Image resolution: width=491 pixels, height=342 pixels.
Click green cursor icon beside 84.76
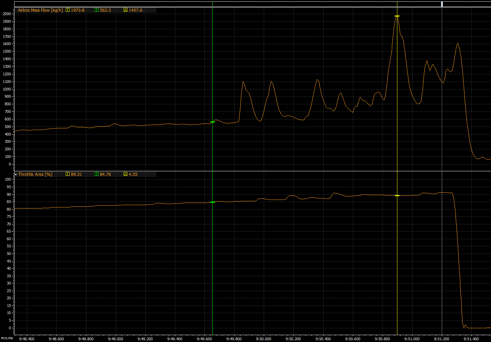(x=96, y=174)
